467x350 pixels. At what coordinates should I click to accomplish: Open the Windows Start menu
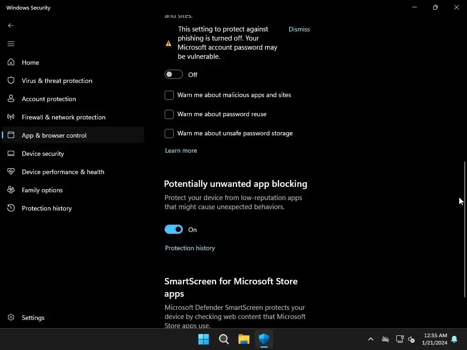(x=204, y=339)
